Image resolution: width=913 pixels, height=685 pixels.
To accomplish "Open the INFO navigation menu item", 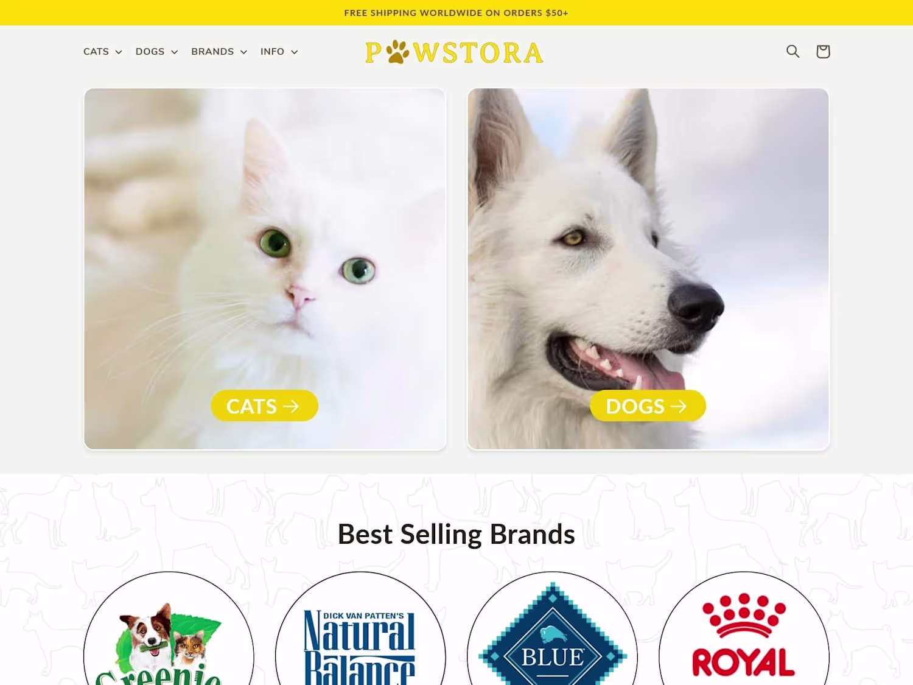I will coord(279,52).
